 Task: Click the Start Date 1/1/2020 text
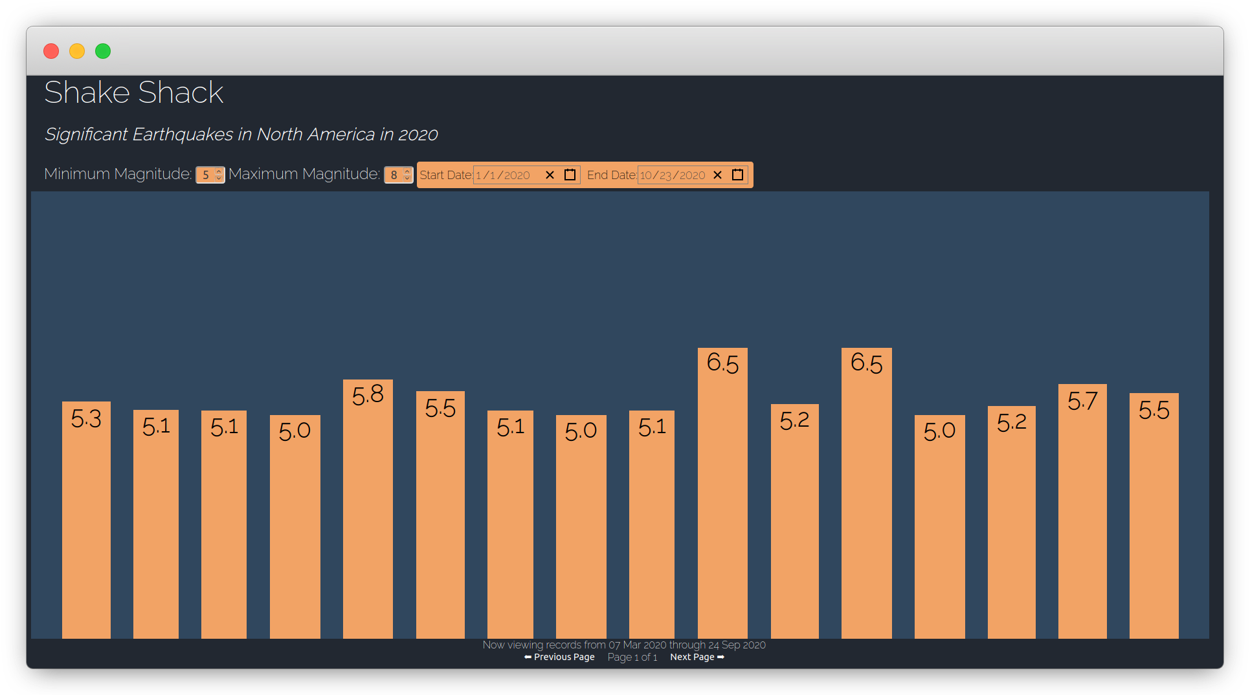click(x=503, y=175)
